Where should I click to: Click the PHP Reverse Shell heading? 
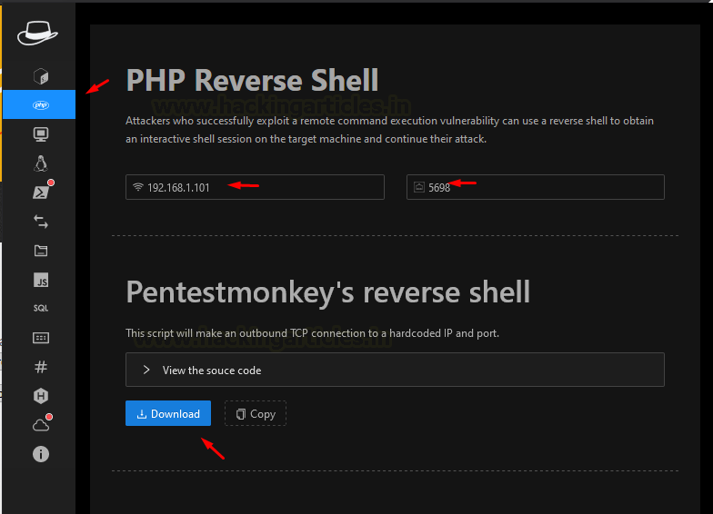253,80
